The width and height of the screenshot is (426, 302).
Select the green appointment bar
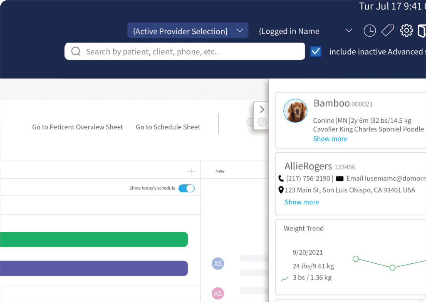click(94, 240)
